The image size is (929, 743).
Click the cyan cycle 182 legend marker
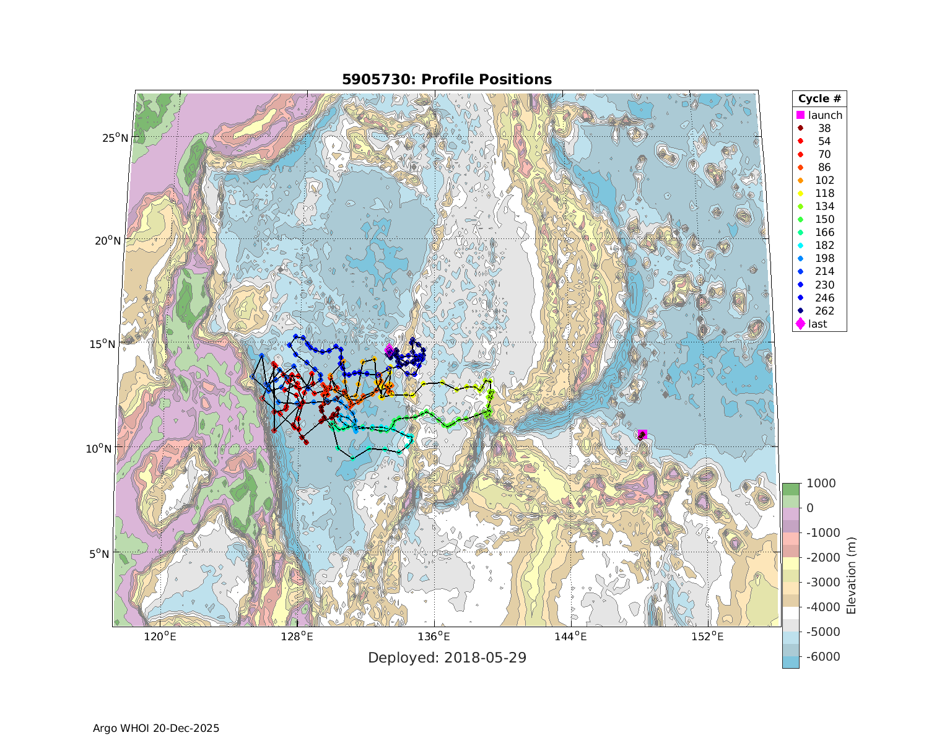coord(800,245)
